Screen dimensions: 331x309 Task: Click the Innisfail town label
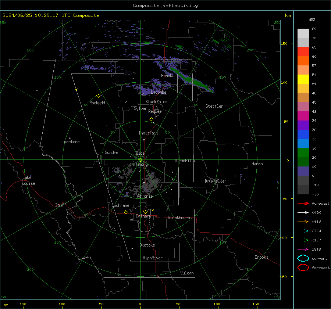(148, 133)
